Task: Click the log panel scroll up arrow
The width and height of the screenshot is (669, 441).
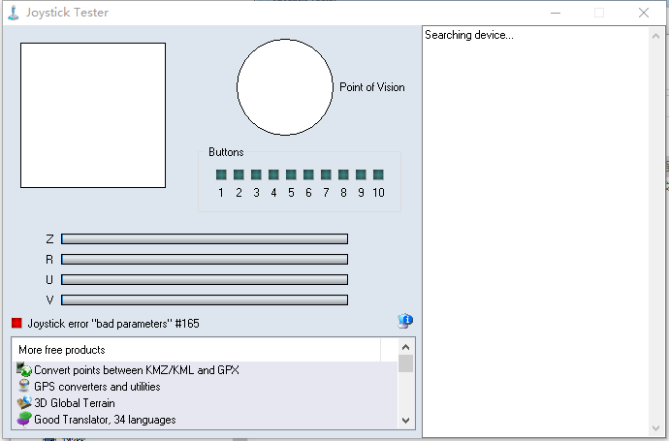Action: pos(655,36)
